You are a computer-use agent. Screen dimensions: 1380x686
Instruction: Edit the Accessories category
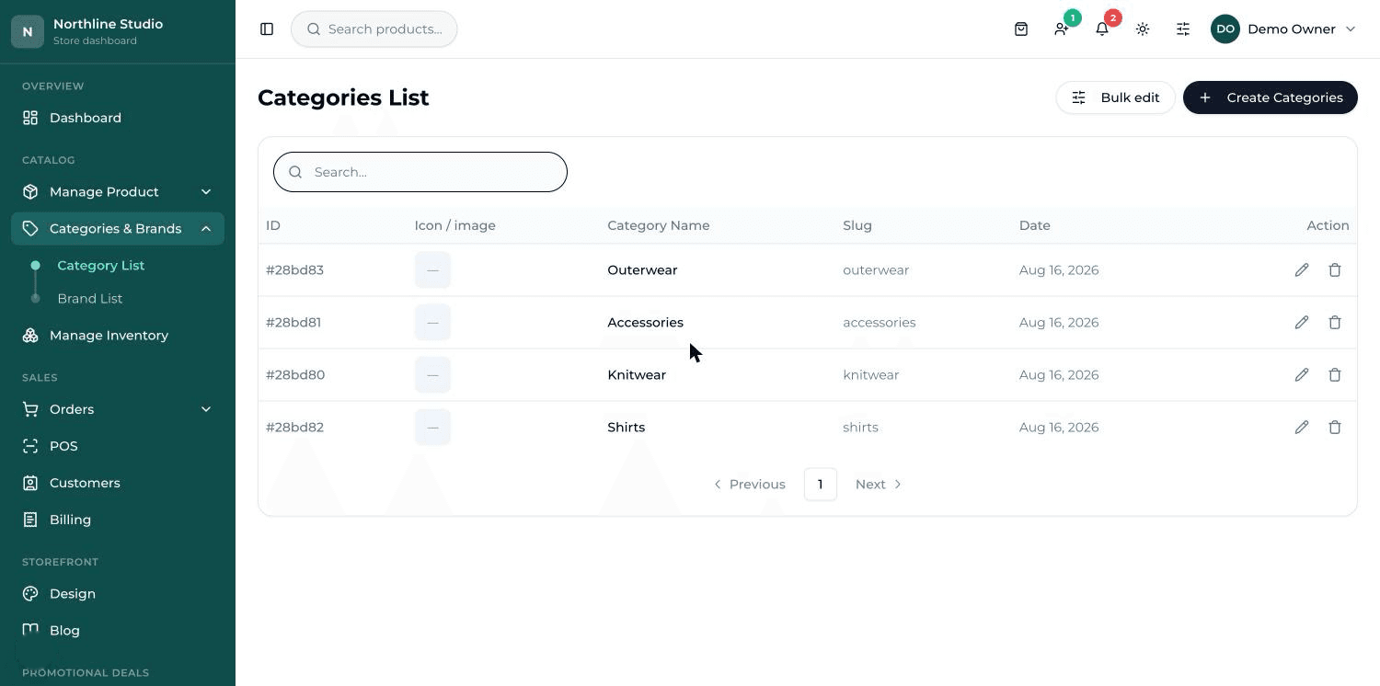[1302, 323]
